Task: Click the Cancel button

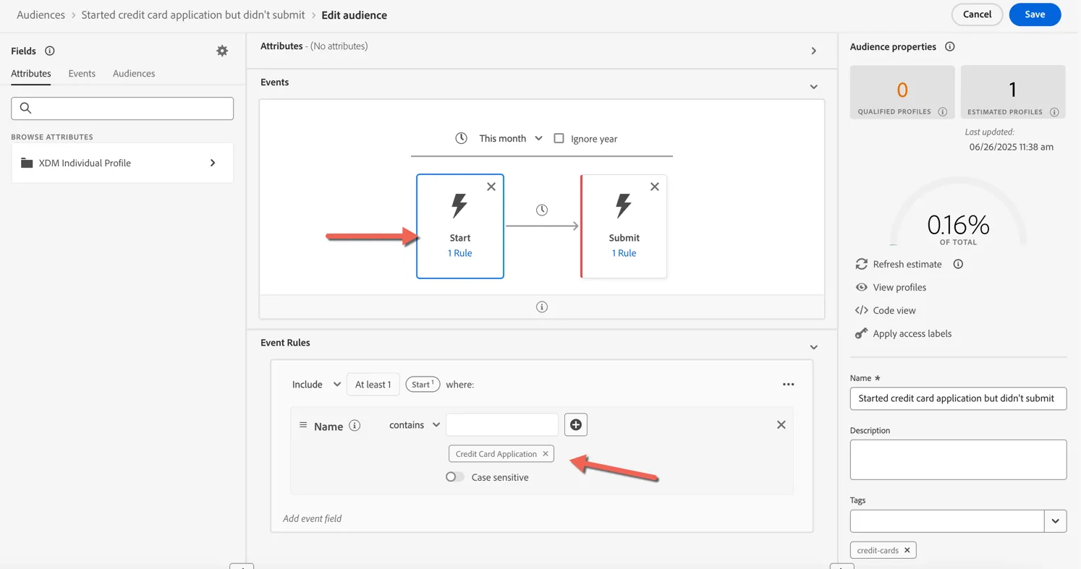Action: 977,14
